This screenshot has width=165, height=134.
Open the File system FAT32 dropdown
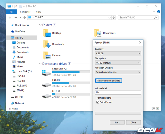118,63
